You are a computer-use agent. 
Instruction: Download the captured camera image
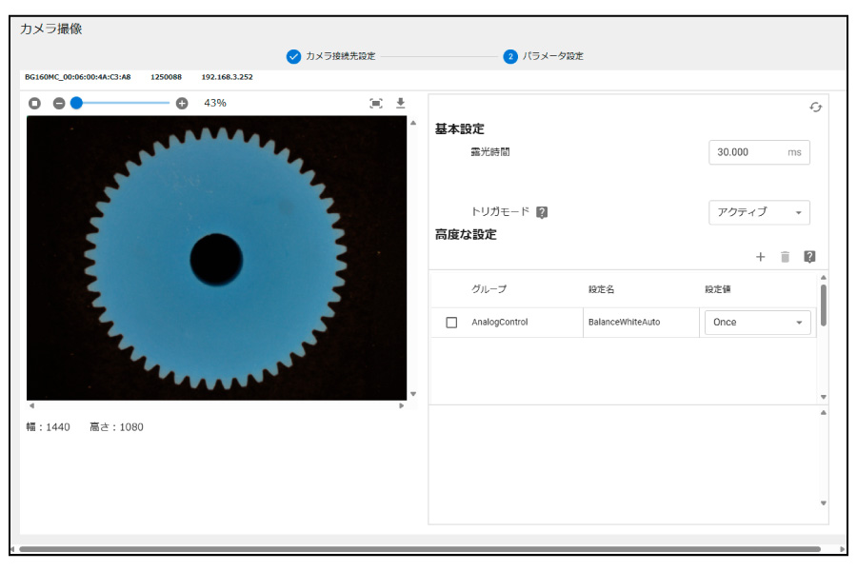pos(401,103)
